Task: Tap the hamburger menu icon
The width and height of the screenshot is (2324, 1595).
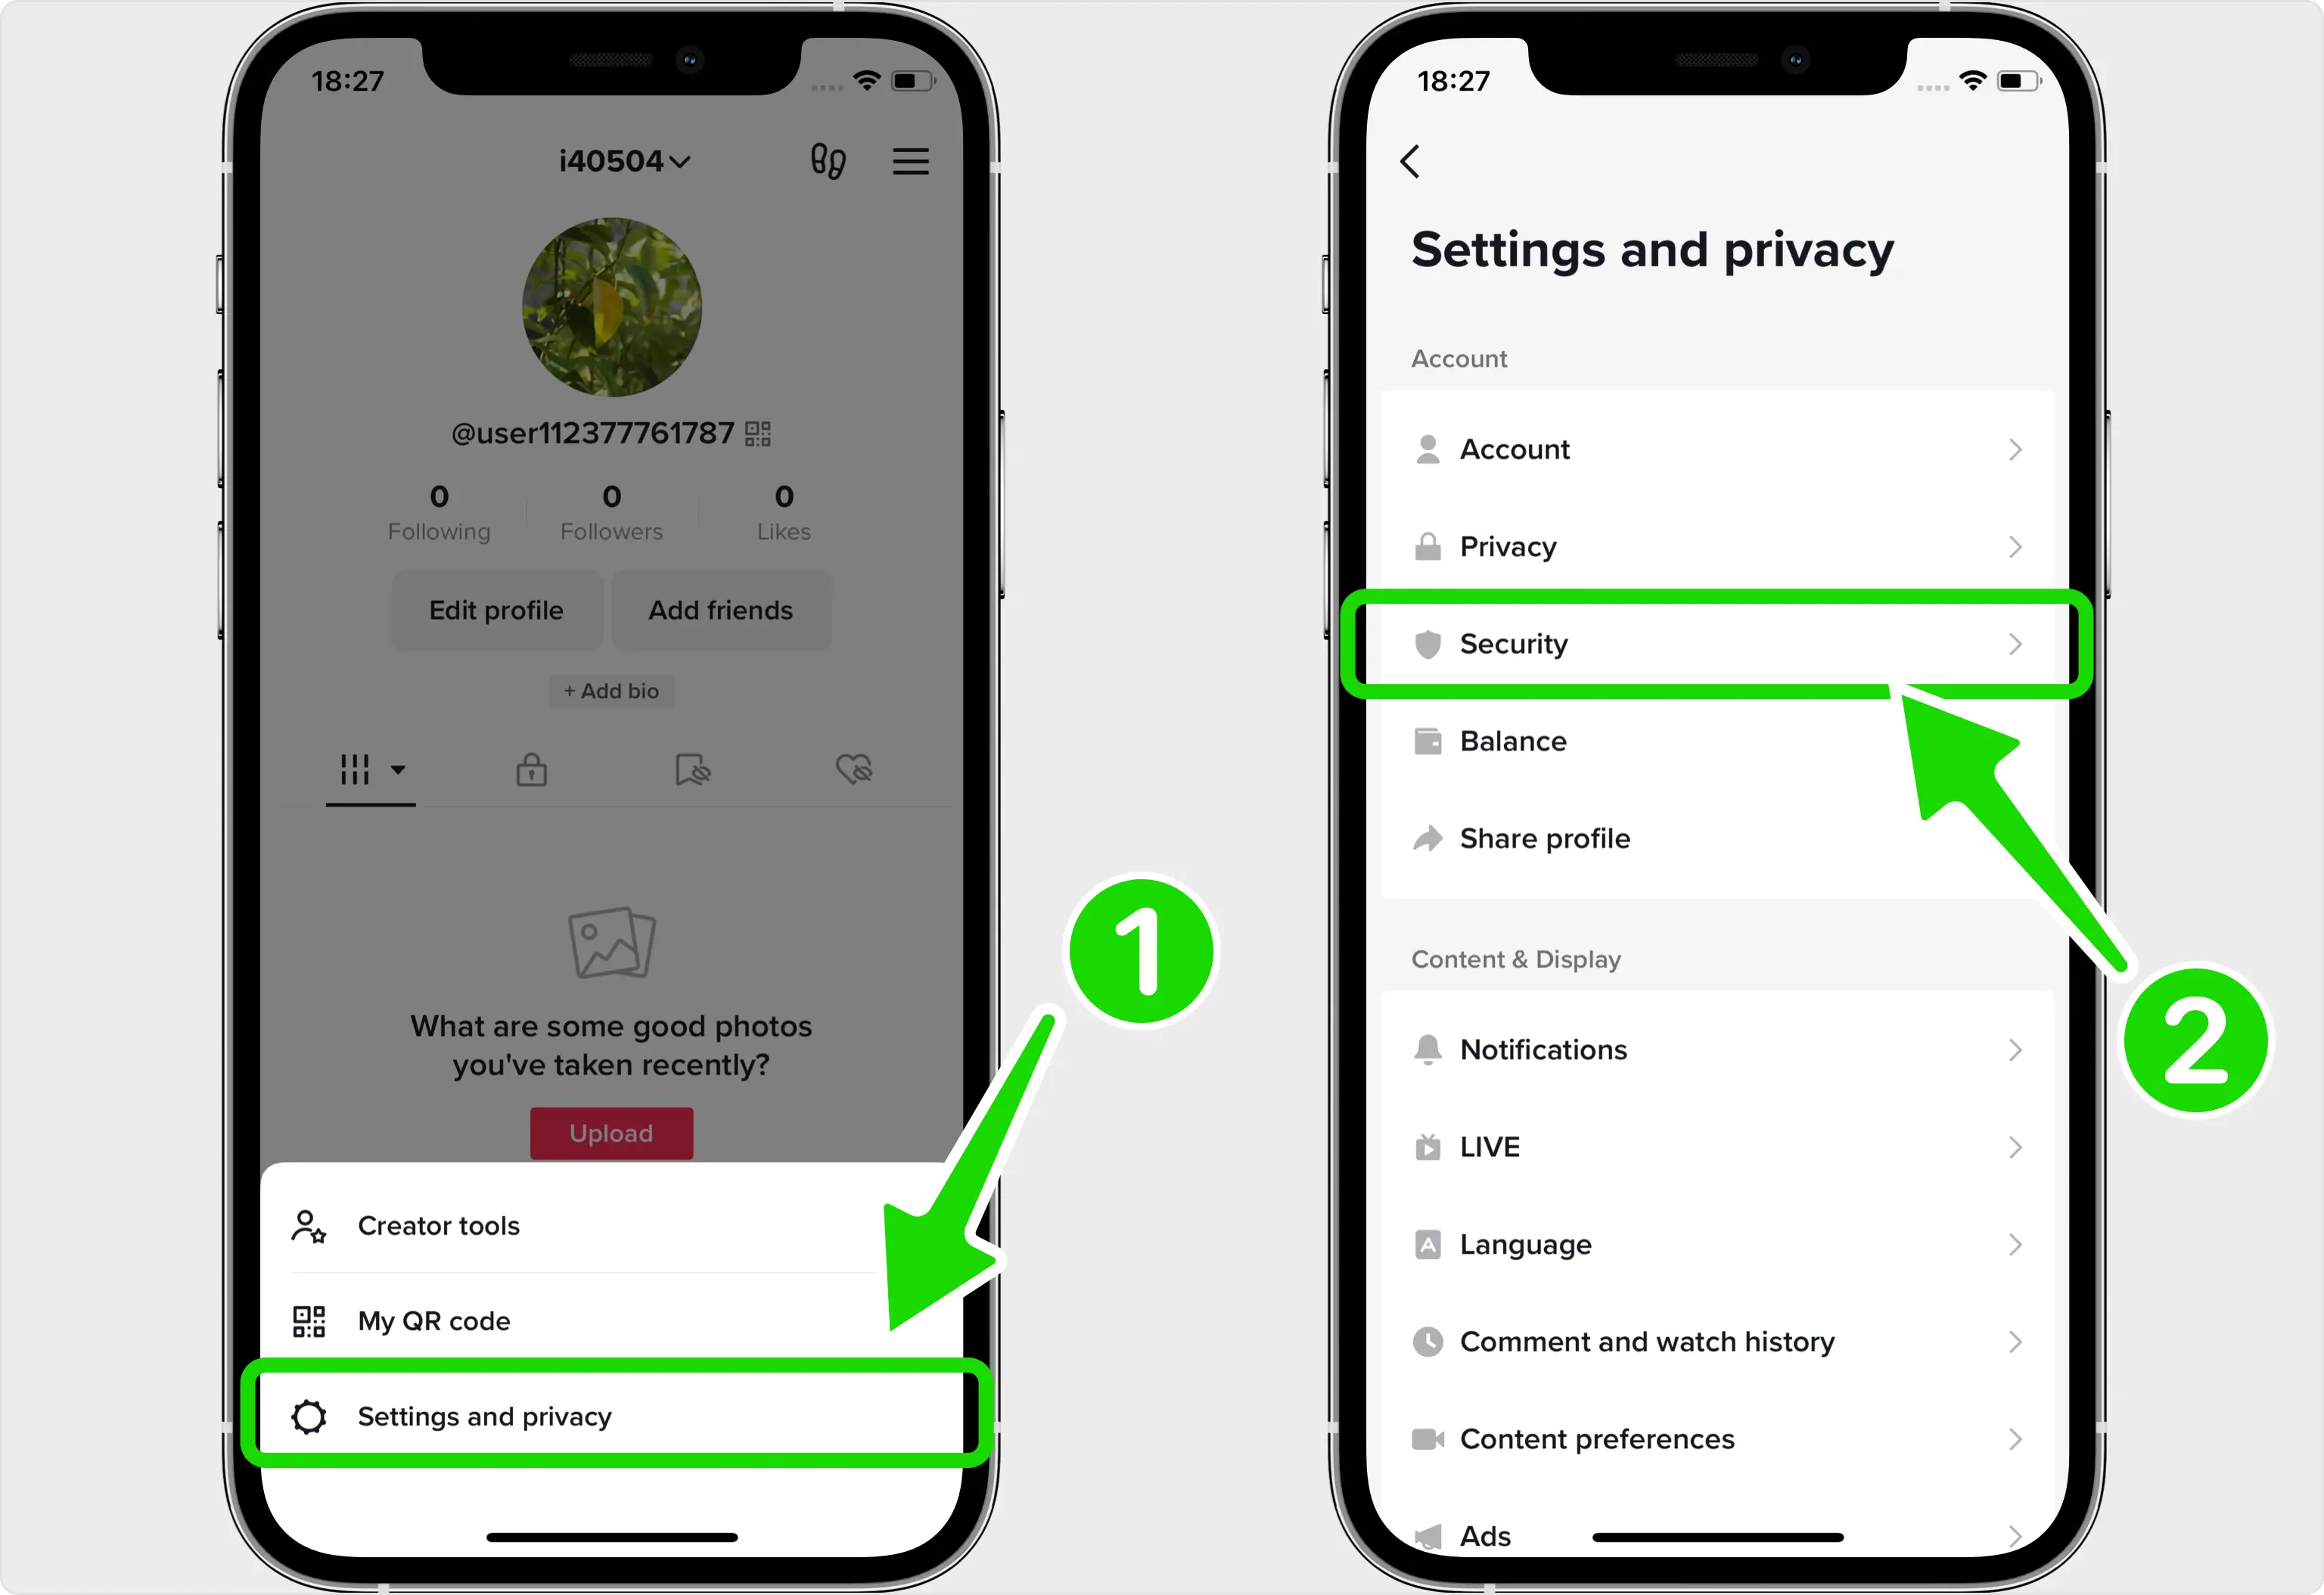Action: tap(912, 159)
